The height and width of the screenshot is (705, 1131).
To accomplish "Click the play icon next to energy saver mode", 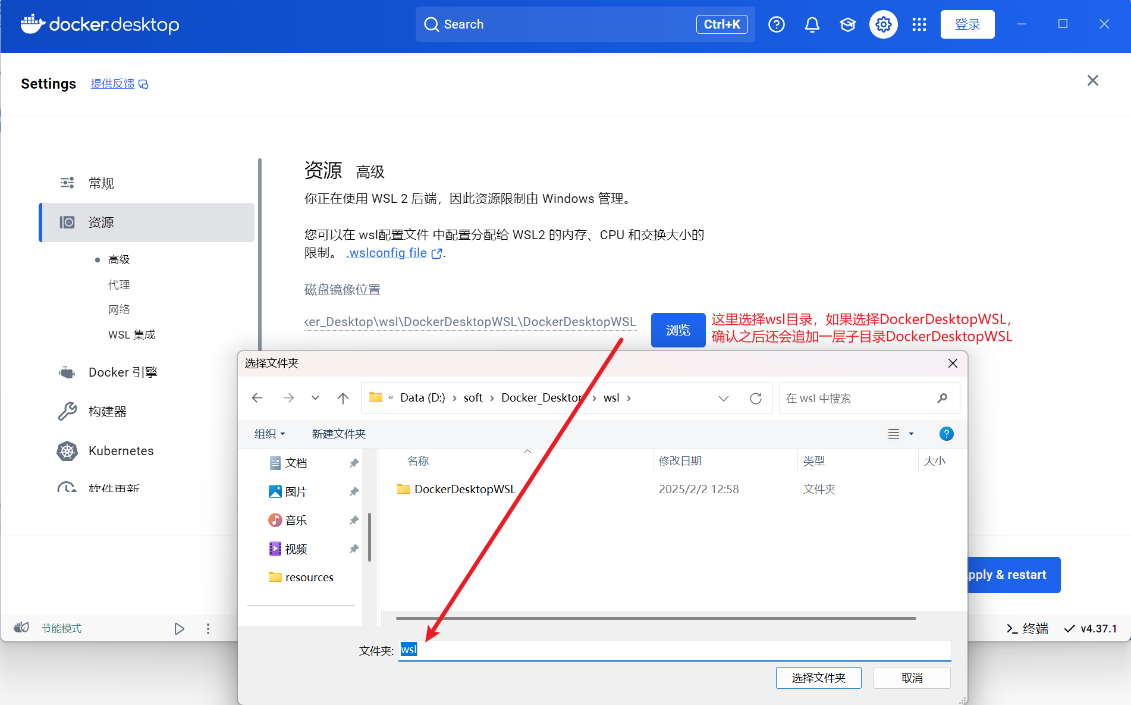I will (x=179, y=628).
